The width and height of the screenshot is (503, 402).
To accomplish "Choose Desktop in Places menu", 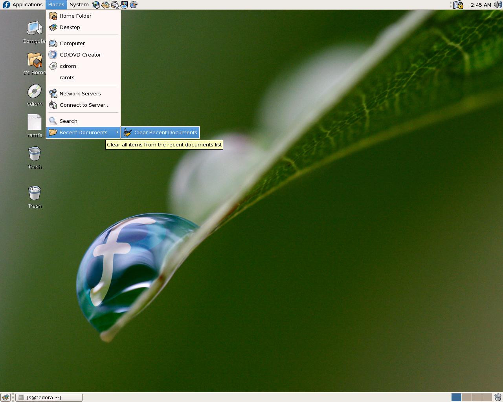I will [x=83, y=27].
